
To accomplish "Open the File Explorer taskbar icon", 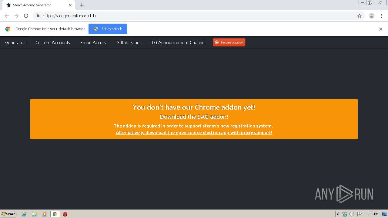I will (x=34, y=214).
